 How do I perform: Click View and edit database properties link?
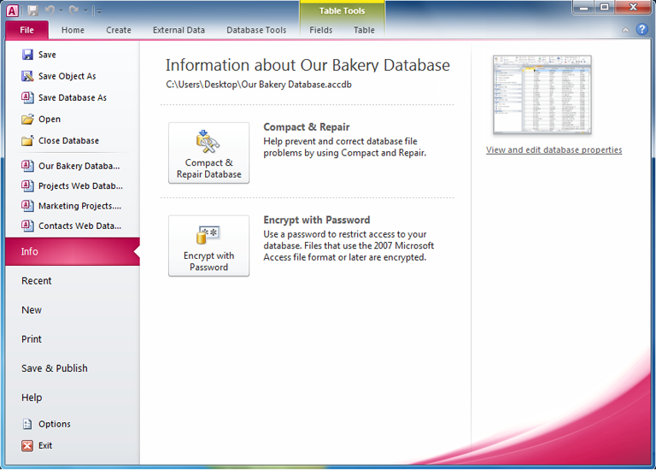553,150
